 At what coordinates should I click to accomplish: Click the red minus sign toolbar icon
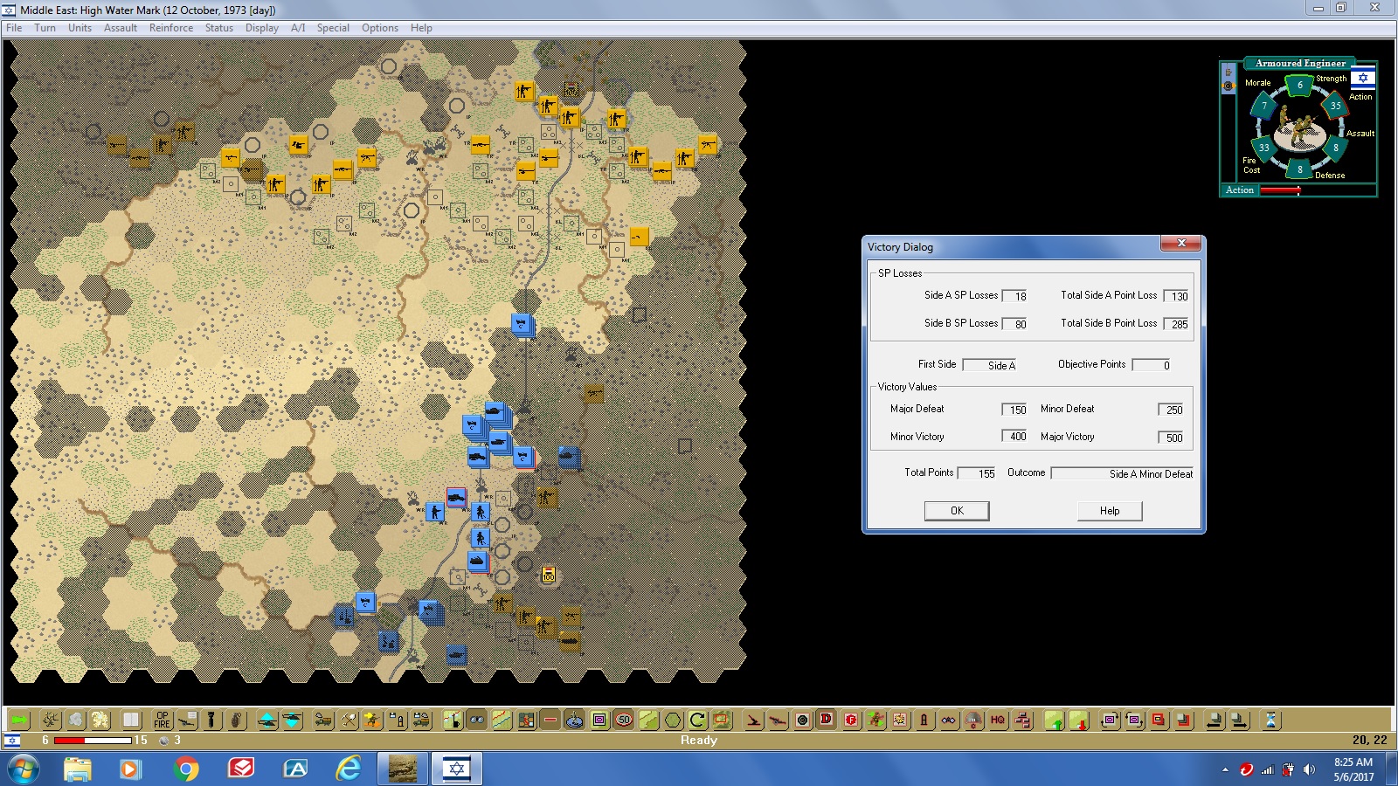point(550,720)
